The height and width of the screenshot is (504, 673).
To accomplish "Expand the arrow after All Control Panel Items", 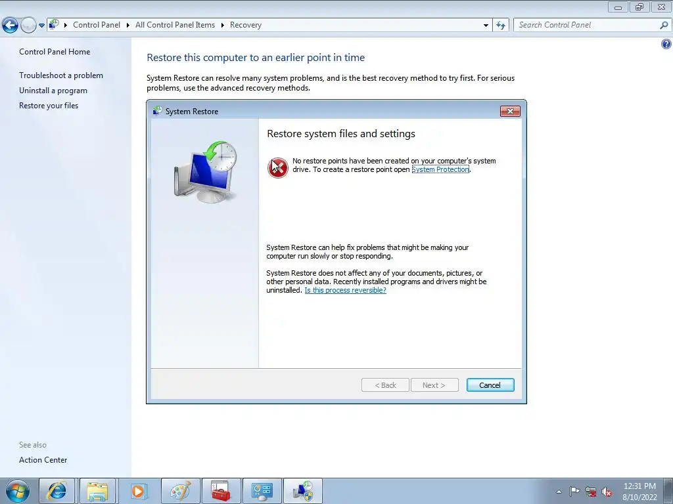I will coord(222,26).
